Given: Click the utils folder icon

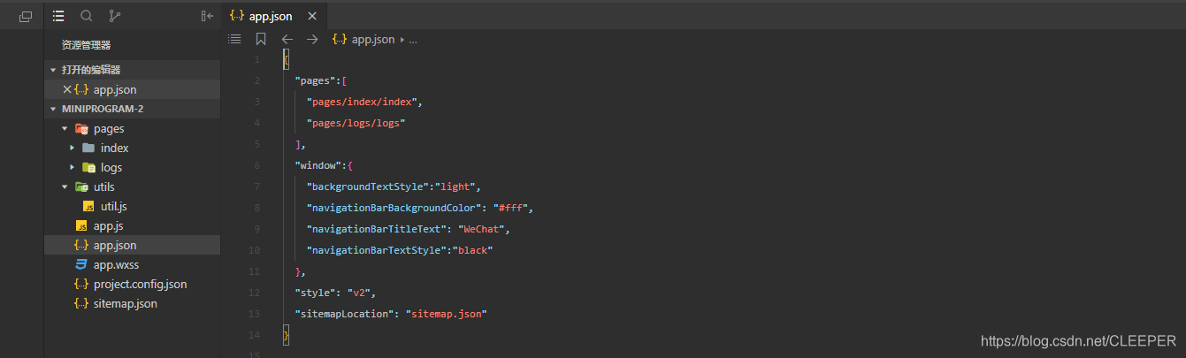Looking at the screenshot, I should click(81, 187).
